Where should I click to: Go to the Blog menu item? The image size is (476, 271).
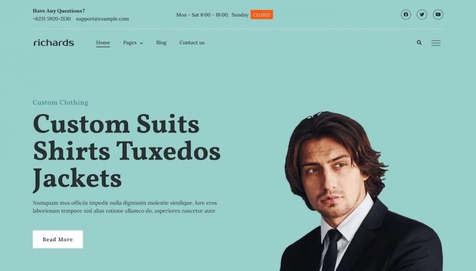[x=161, y=43]
